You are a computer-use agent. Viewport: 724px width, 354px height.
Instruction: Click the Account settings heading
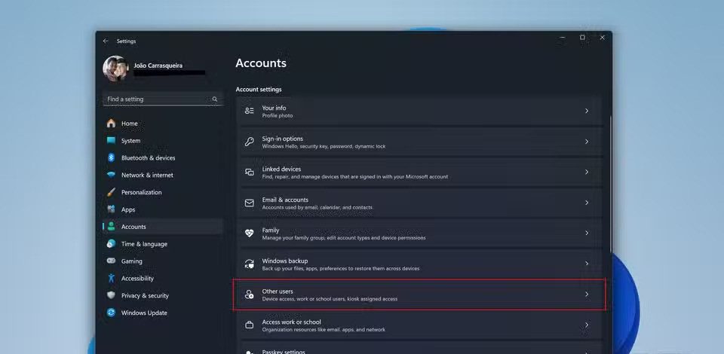tap(259, 90)
